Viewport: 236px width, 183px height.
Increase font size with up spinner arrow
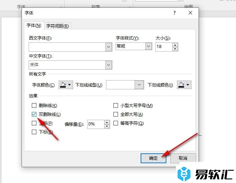(175, 45)
